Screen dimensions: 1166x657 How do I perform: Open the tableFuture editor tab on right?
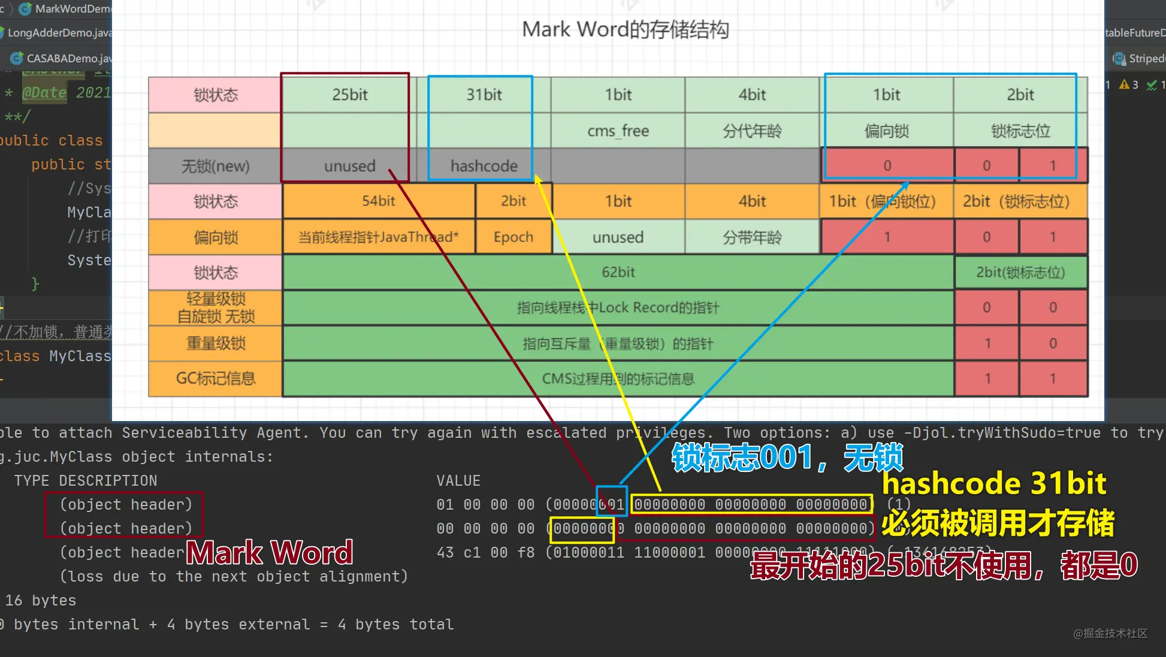coord(1134,32)
